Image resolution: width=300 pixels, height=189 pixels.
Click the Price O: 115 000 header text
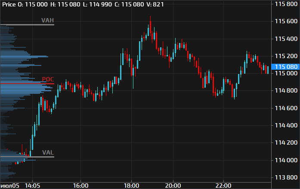(19, 3)
